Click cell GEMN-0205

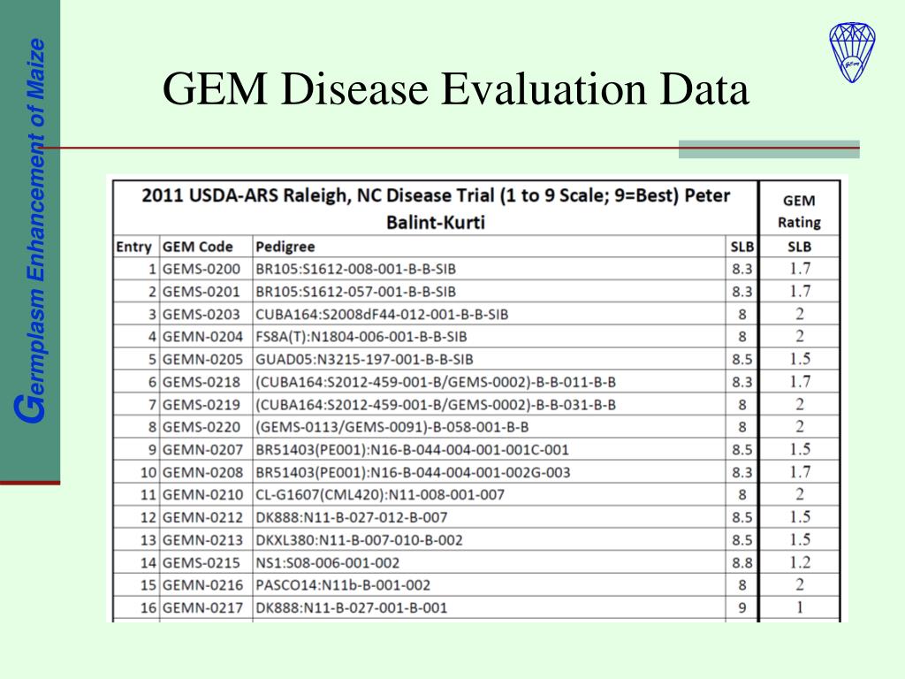pyautogui.click(x=202, y=359)
